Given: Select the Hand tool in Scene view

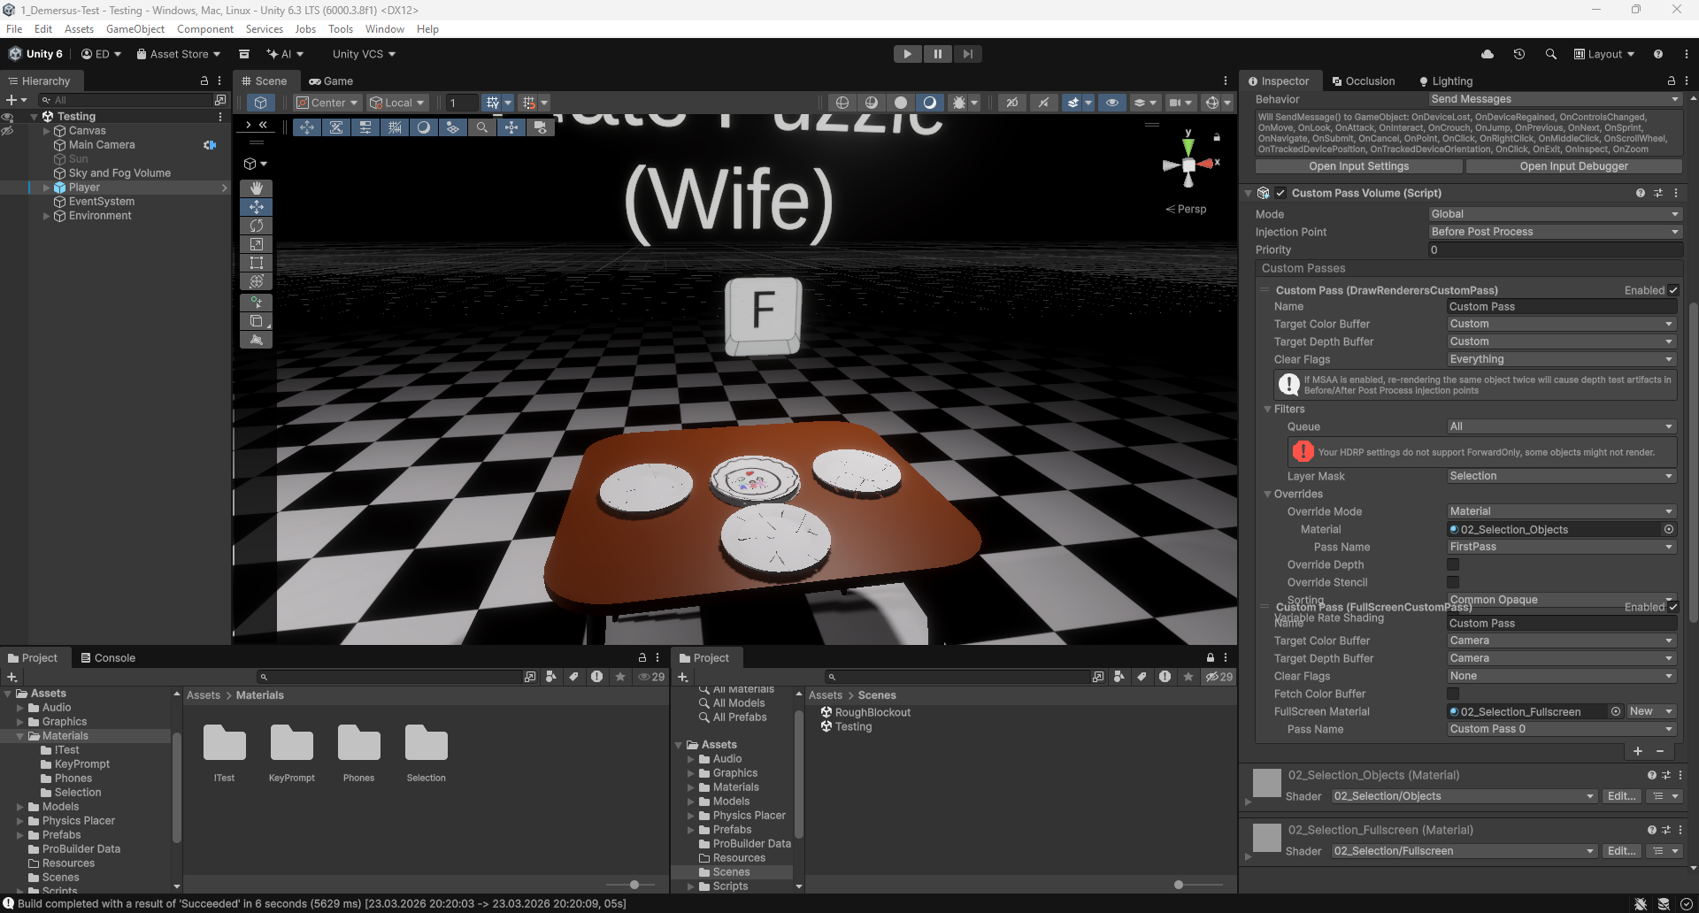Looking at the screenshot, I should tap(257, 188).
